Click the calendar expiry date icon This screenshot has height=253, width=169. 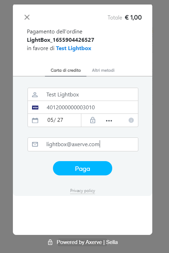35,120
